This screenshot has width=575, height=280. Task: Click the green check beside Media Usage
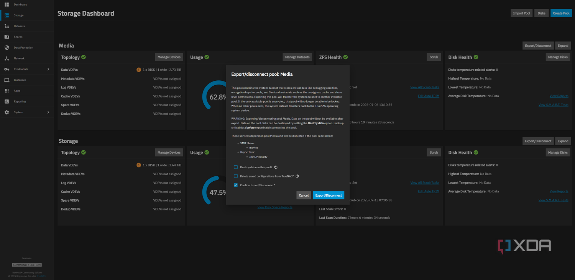(207, 57)
